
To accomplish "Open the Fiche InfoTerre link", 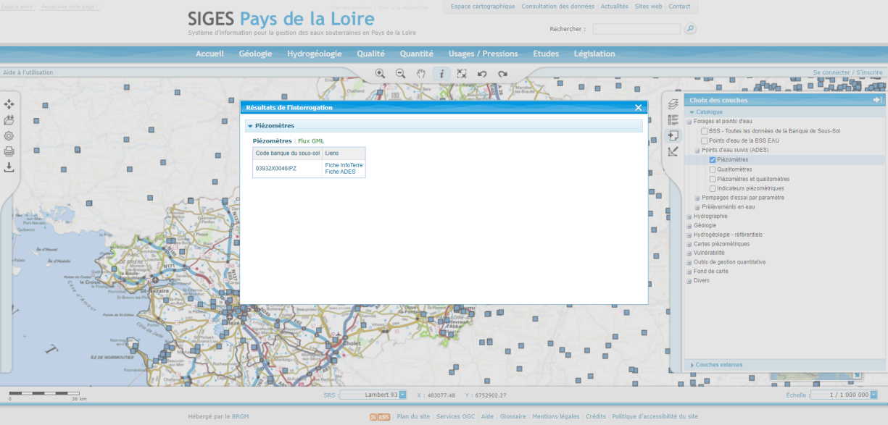I will [x=344, y=165].
